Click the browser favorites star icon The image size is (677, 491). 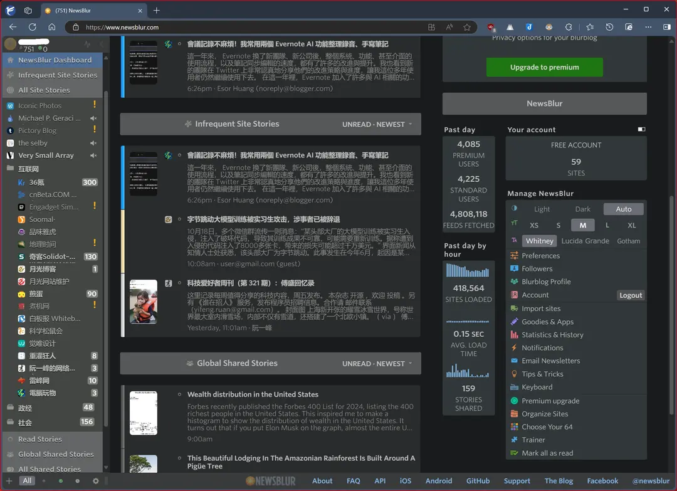pyautogui.click(x=467, y=28)
